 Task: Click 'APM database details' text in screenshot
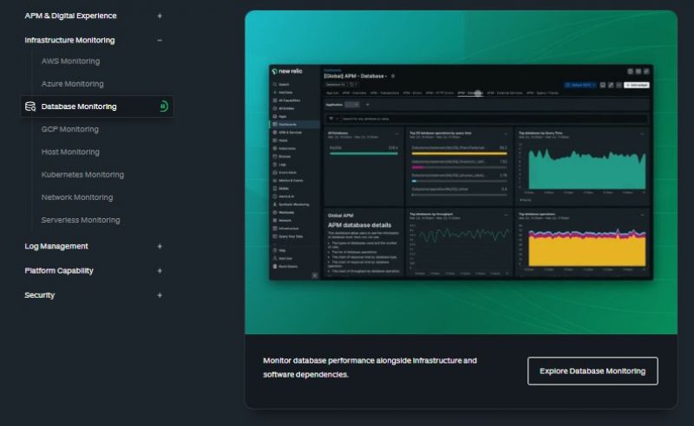point(359,225)
